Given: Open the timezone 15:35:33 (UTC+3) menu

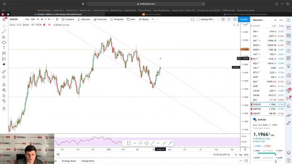Looking at the screenshot, I should click(221, 155).
